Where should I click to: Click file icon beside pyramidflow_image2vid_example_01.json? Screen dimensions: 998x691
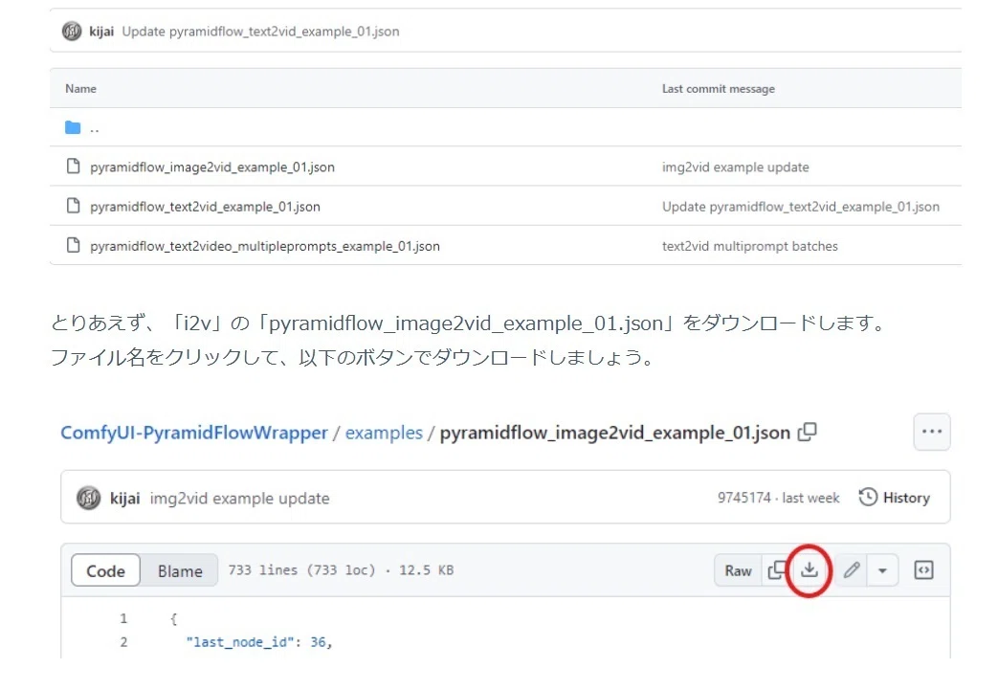[73, 167]
